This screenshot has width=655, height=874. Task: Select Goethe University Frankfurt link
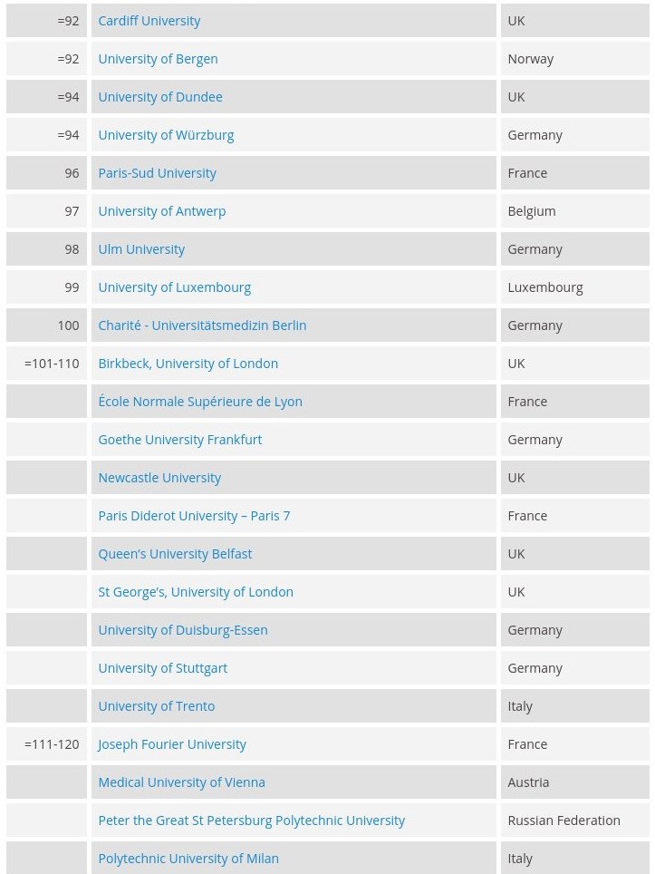[180, 440]
